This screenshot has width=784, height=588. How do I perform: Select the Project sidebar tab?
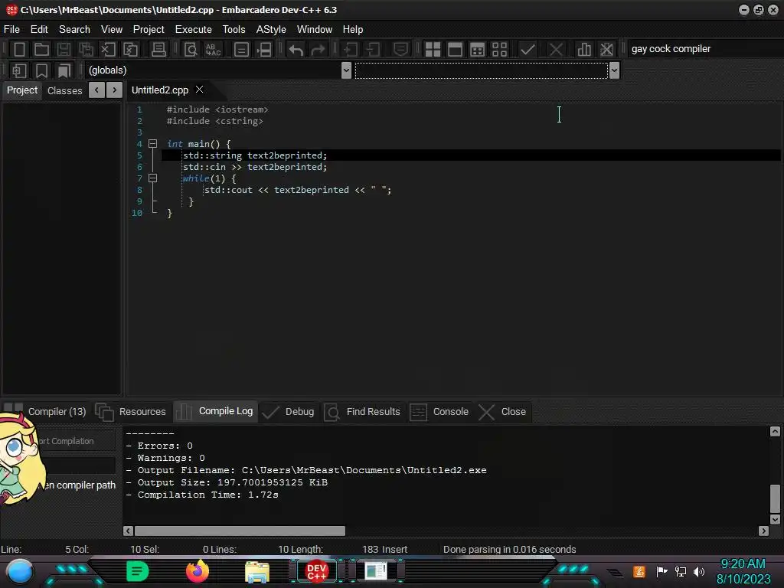point(22,90)
